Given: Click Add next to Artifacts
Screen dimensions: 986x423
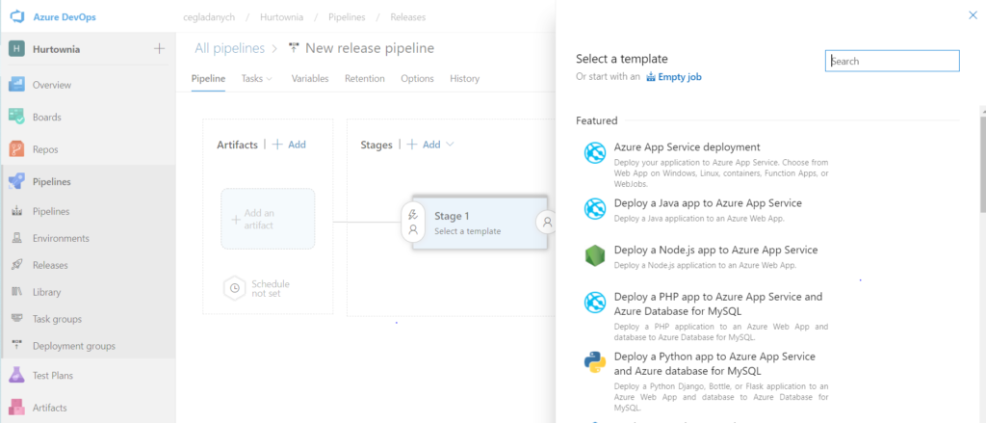Looking at the screenshot, I should [289, 145].
